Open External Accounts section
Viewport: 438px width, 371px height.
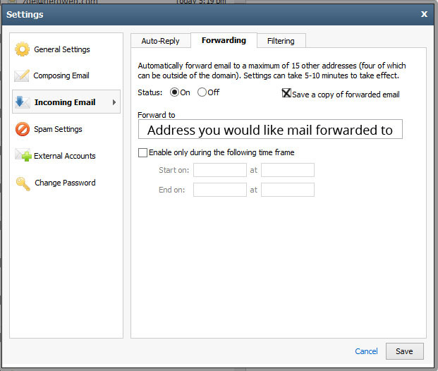click(x=64, y=156)
